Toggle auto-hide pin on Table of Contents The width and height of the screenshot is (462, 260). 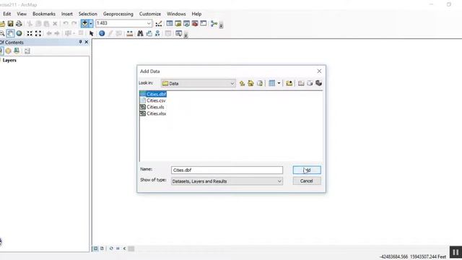pos(80,42)
